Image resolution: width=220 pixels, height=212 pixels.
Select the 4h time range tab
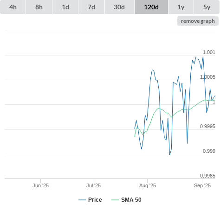click(13, 7)
